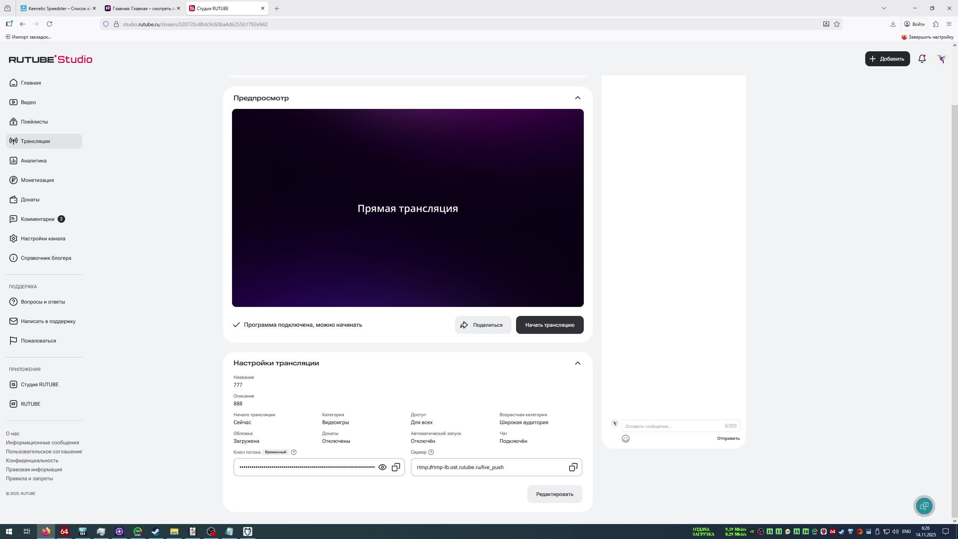Collapse the Настройки трансляции section
This screenshot has height=539, width=958.
577,363
